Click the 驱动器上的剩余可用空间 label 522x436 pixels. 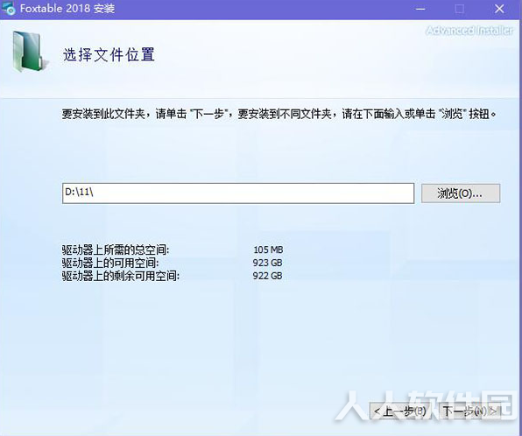point(121,276)
